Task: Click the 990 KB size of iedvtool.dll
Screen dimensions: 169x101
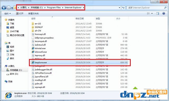Action: tap(124, 45)
